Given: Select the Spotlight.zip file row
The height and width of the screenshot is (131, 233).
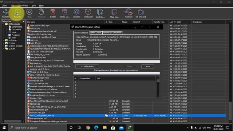Looking at the screenshot, I should click(x=126, y=104).
